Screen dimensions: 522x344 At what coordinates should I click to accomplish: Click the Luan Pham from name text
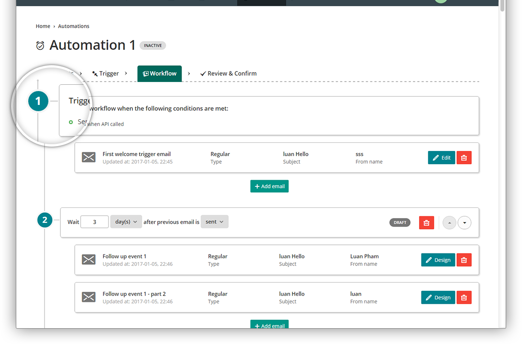(x=364, y=256)
